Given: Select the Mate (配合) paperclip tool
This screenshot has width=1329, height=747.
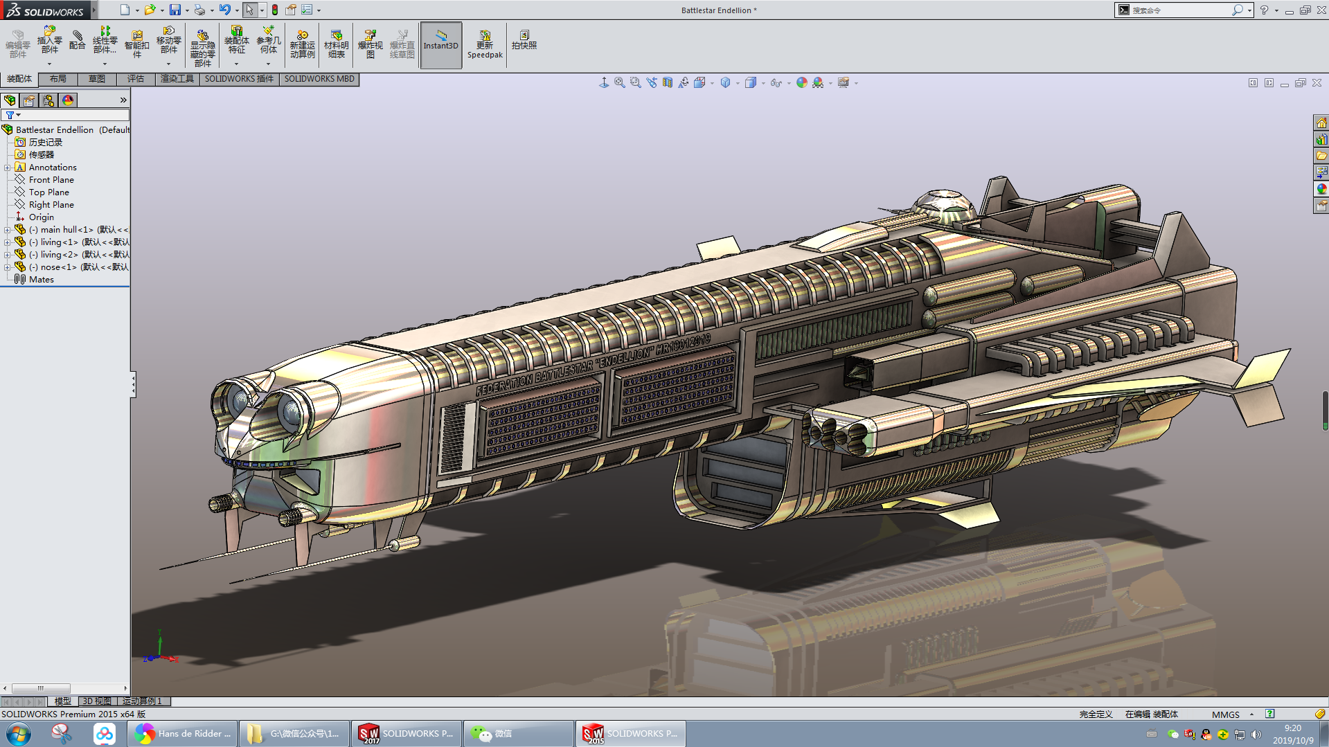Looking at the screenshot, I should click(78, 40).
